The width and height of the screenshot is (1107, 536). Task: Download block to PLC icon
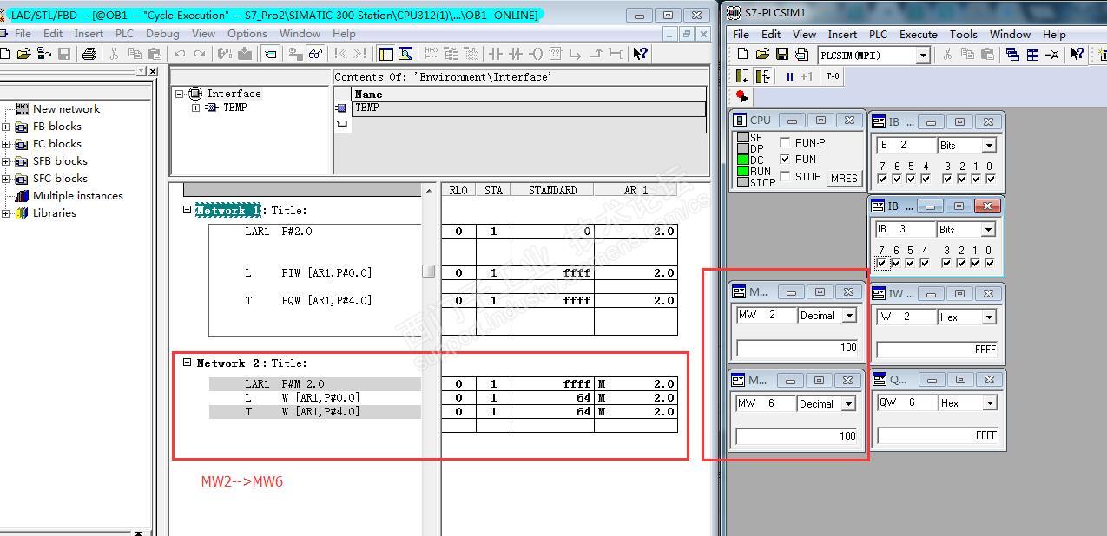tap(245, 54)
